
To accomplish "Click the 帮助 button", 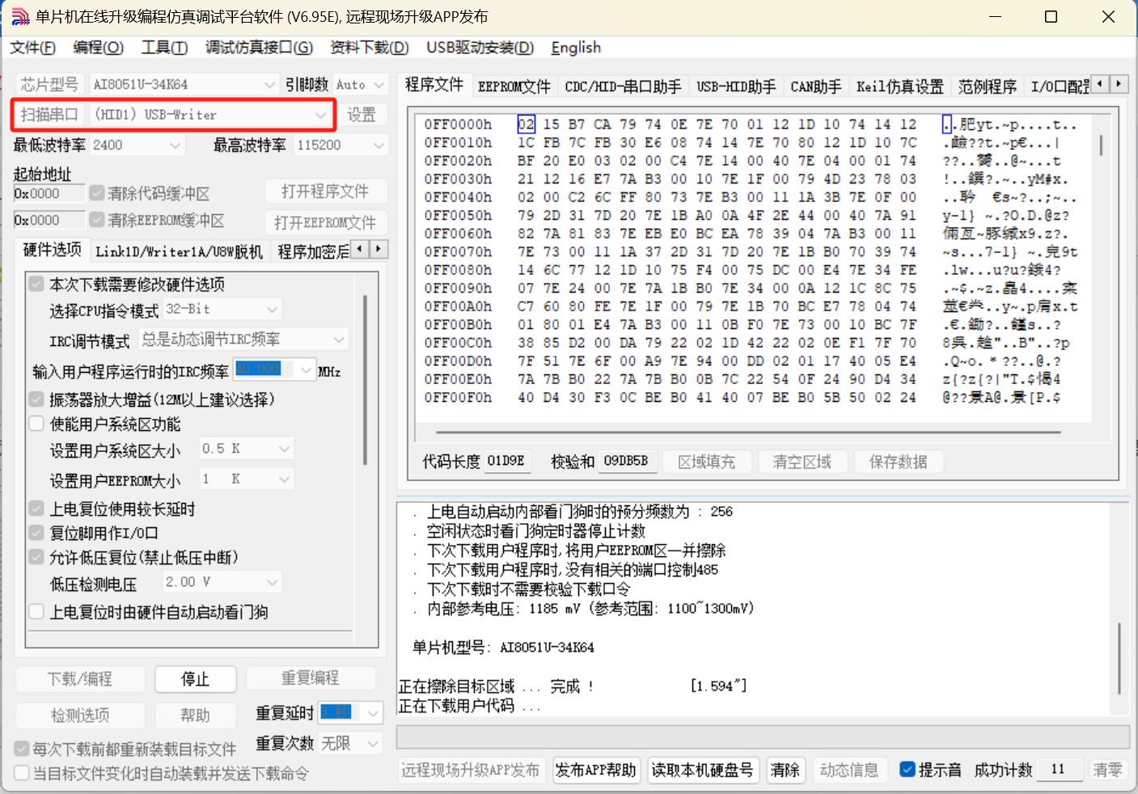I will (196, 716).
